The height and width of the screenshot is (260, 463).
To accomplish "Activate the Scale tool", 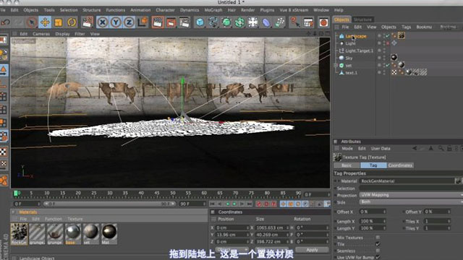I will (x=58, y=22).
